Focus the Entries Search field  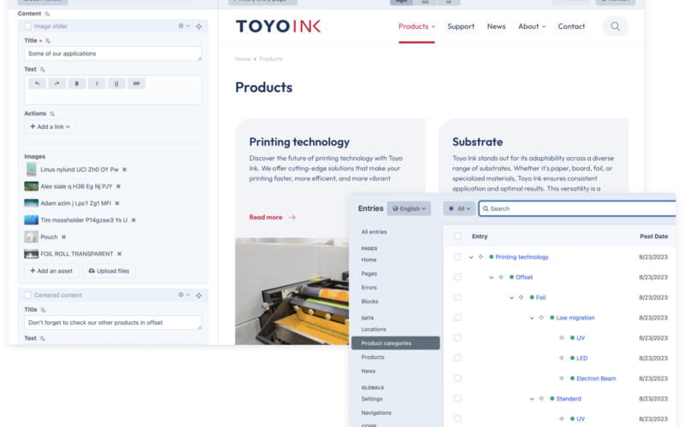(x=577, y=208)
